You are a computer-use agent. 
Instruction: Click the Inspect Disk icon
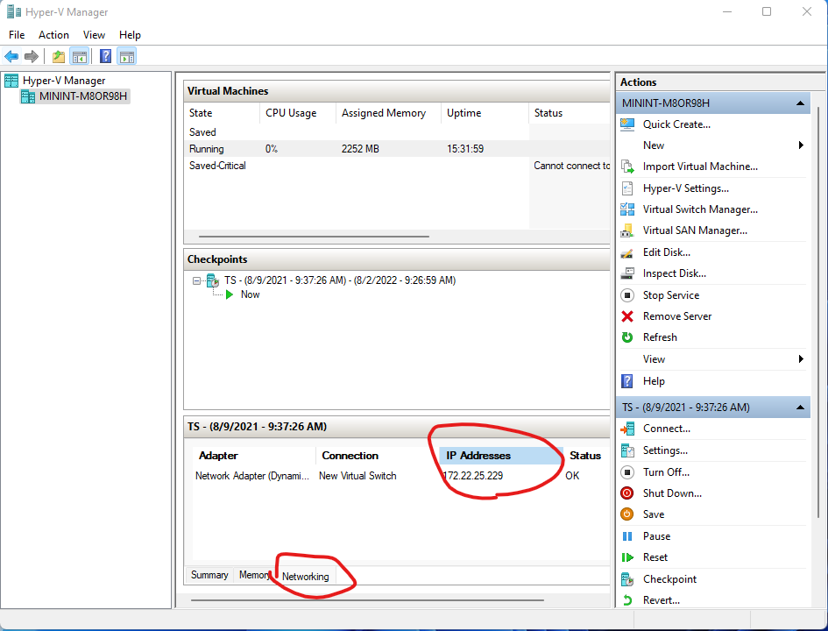[x=627, y=273]
